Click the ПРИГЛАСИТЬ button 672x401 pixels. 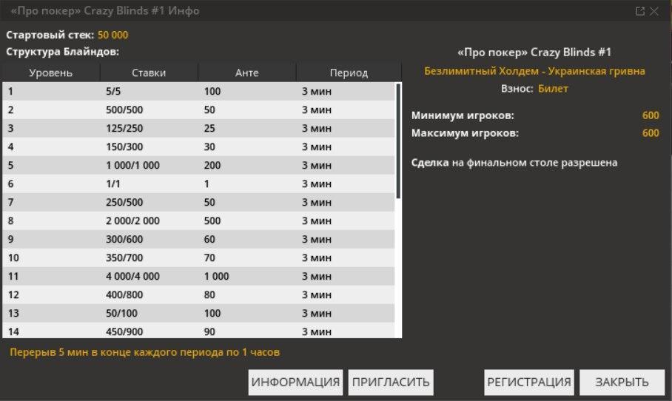click(x=391, y=383)
